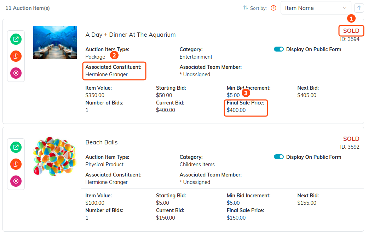Click the $400.00 Final Sale Price value

[236, 110]
